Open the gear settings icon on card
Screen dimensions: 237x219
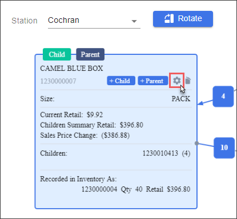click(176, 81)
